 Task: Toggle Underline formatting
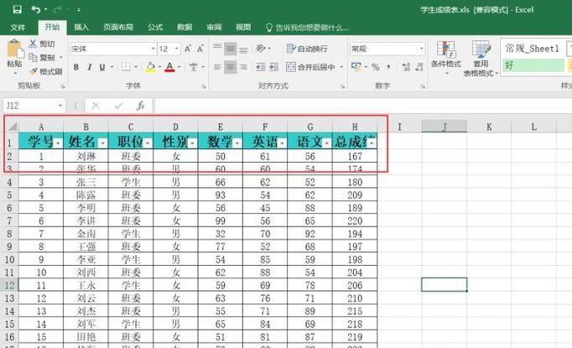coord(102,67)
